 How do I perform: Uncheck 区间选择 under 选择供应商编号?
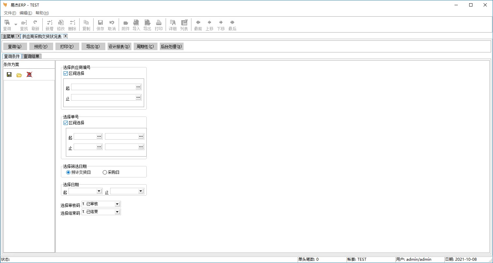tap(66, 74)
